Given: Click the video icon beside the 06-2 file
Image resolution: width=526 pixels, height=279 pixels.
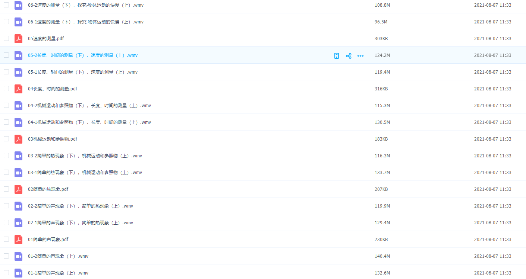Looking at the screenshot, I should pyautogui.click(x=18, y=5).
